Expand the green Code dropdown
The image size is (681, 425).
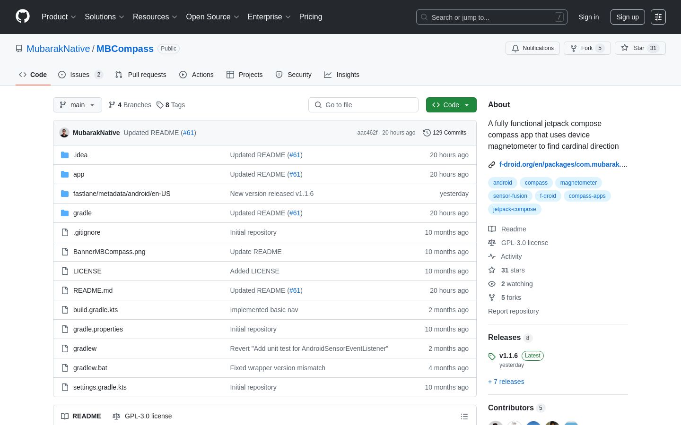pyautogui.click(x=451, y=105)
